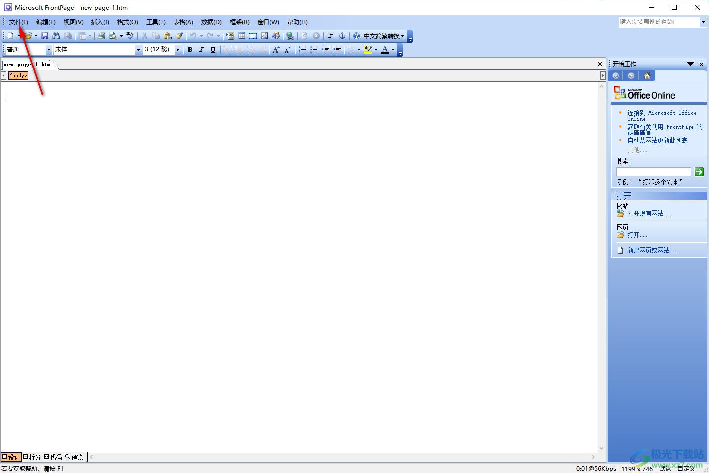Toggle Numbered list

point(302,50)
